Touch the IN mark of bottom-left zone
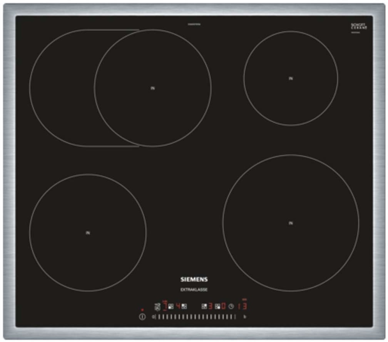 click(x=88, y=233)
